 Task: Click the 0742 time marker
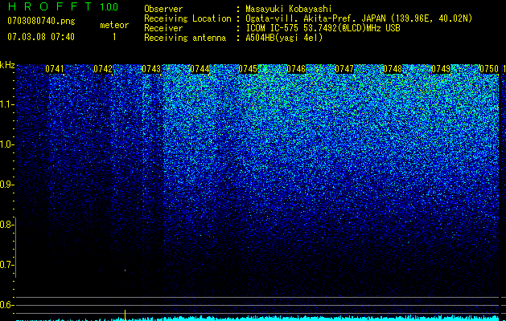103,69
